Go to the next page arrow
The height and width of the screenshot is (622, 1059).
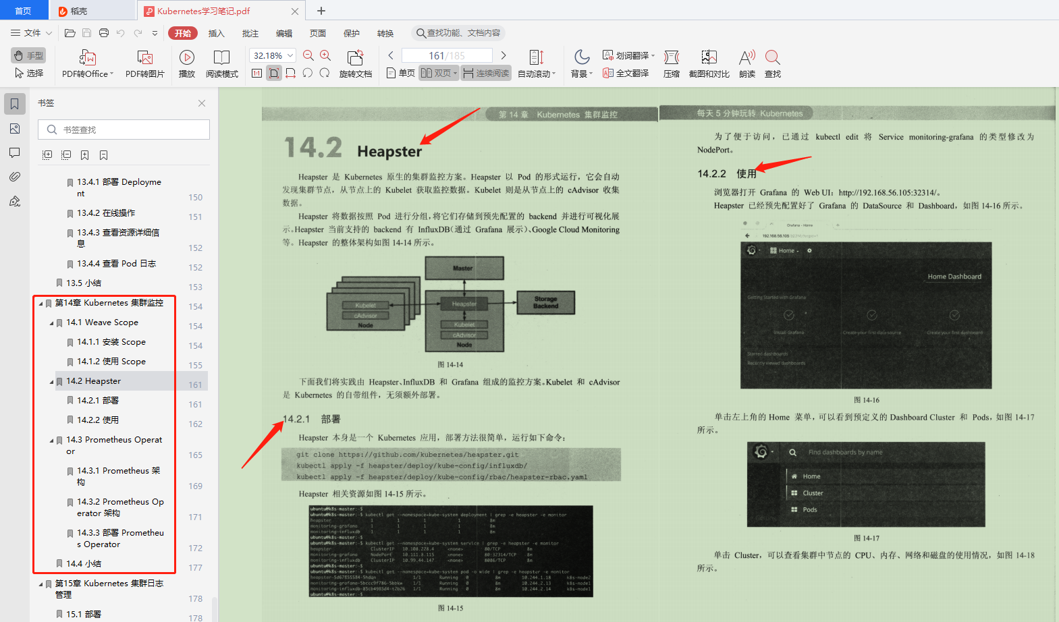504,55
